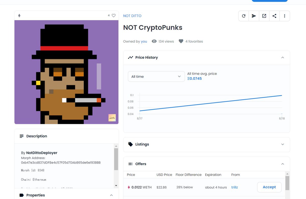Click the NotDittoDeployer creator name

pos(42,153)
